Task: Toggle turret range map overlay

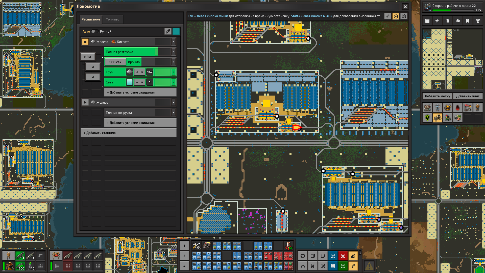Action: tap(448, 108)
